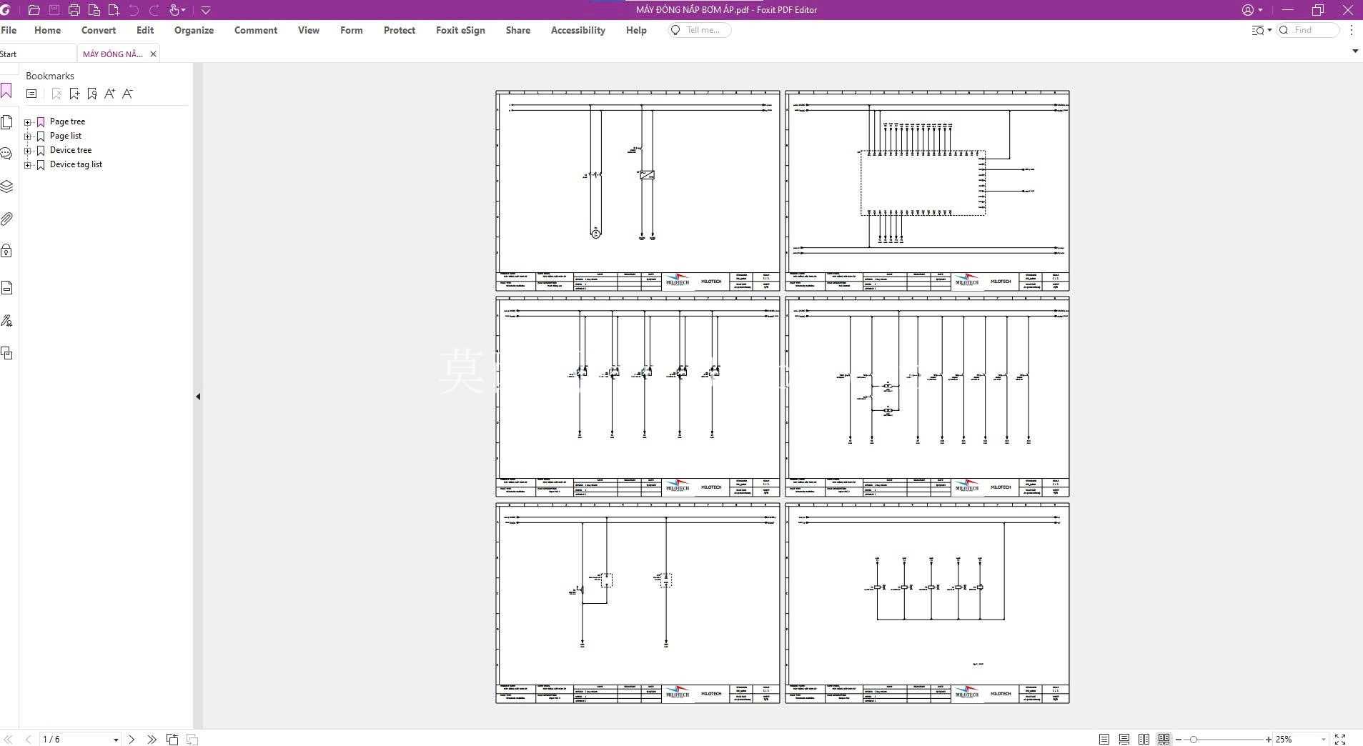1363x746 pixels.
Task: Enable continuous facing view mode
Action: pos(1164,740)
